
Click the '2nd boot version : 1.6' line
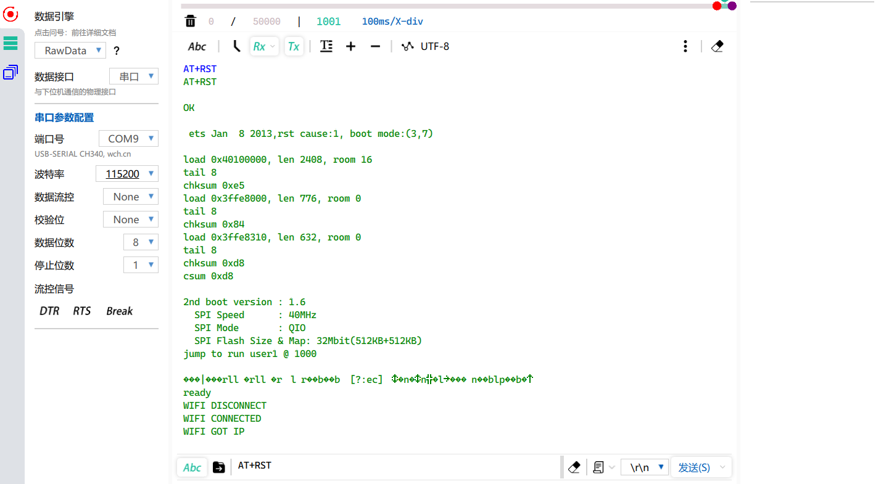pos(244,302)
